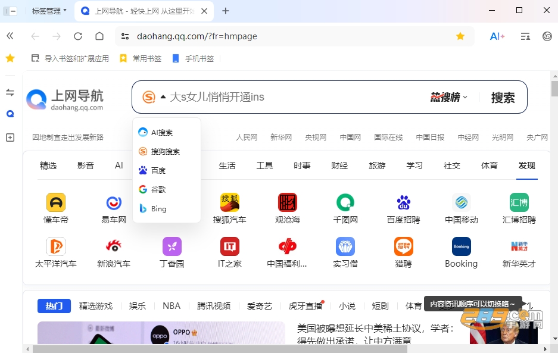Open the AI+ assistant
558x353 pixels.
click(x=497, y=36)
